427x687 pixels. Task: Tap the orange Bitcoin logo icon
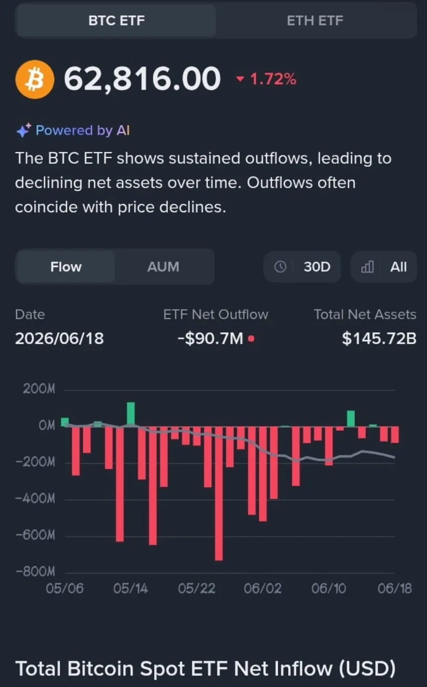(35, 80)
